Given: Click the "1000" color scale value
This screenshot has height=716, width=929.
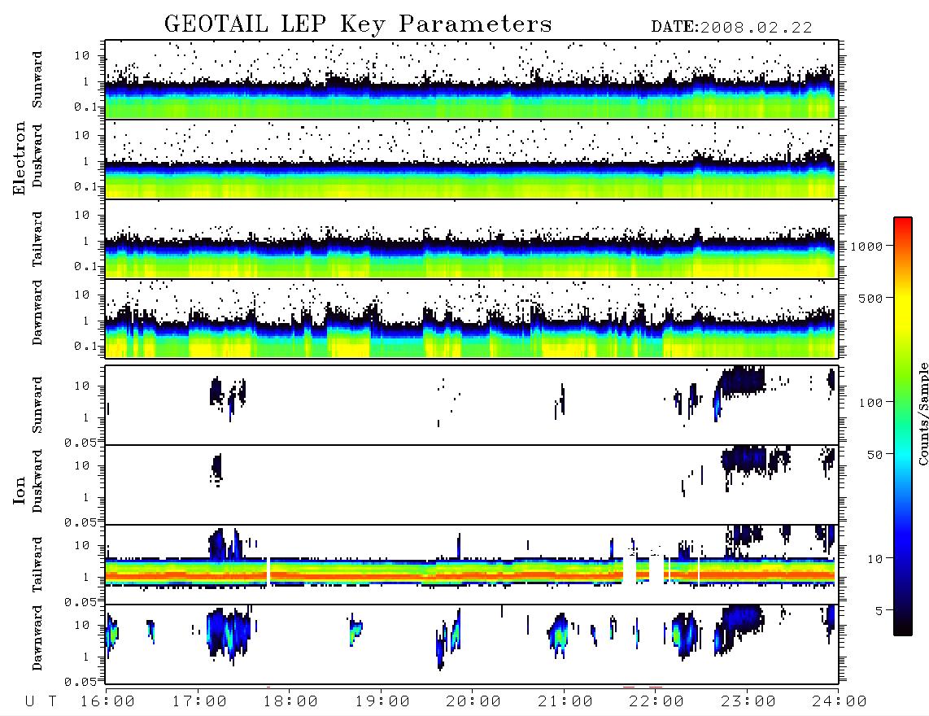Looking at the screenshot, I should 866,247.
